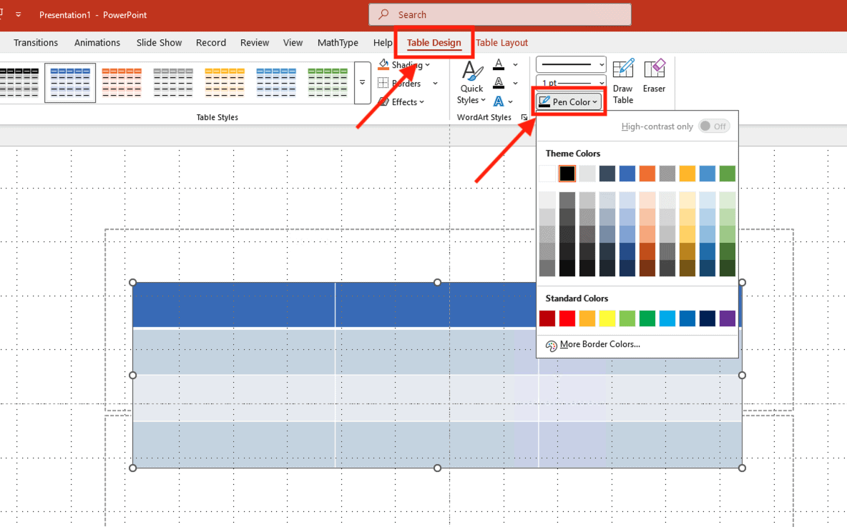Viewport: 847px width, 527px height.
Task: Click the search magnifier icon
Action: (x=383, y=14)
